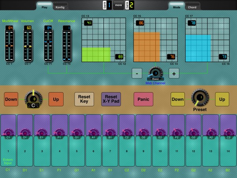The height and width of the screenshot is (178, 237).
Task: Click the purple knob above pad 11
Action: 177,133
